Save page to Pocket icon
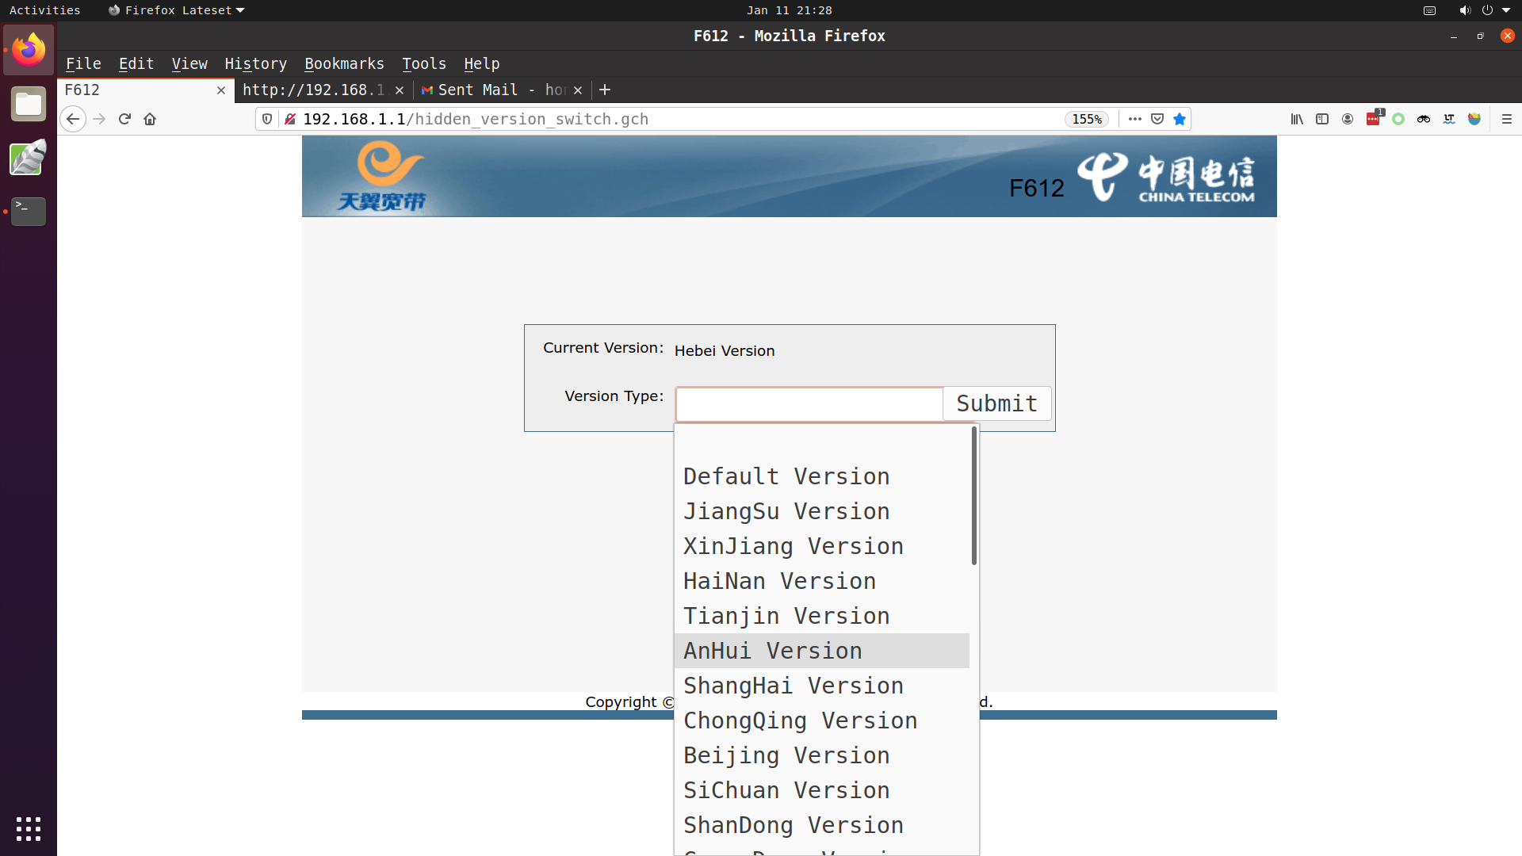 click(1157, 119)
